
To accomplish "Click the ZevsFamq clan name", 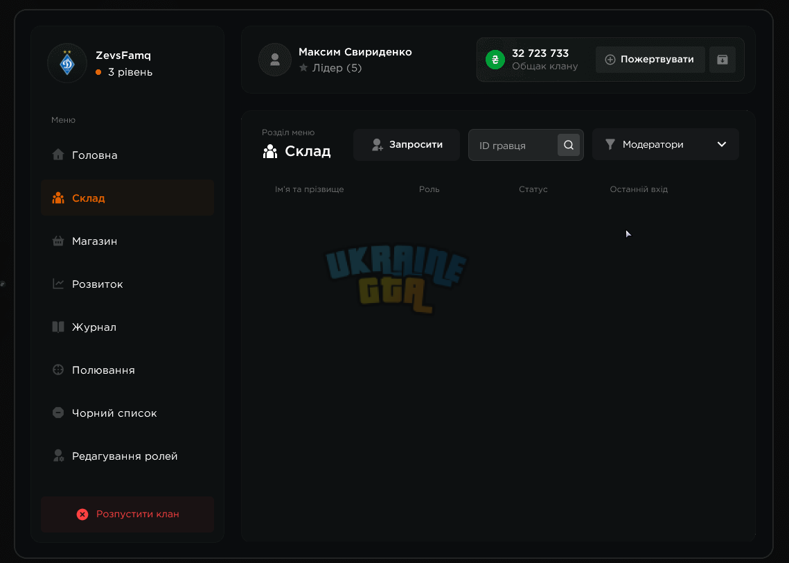I will coord(123,55).
